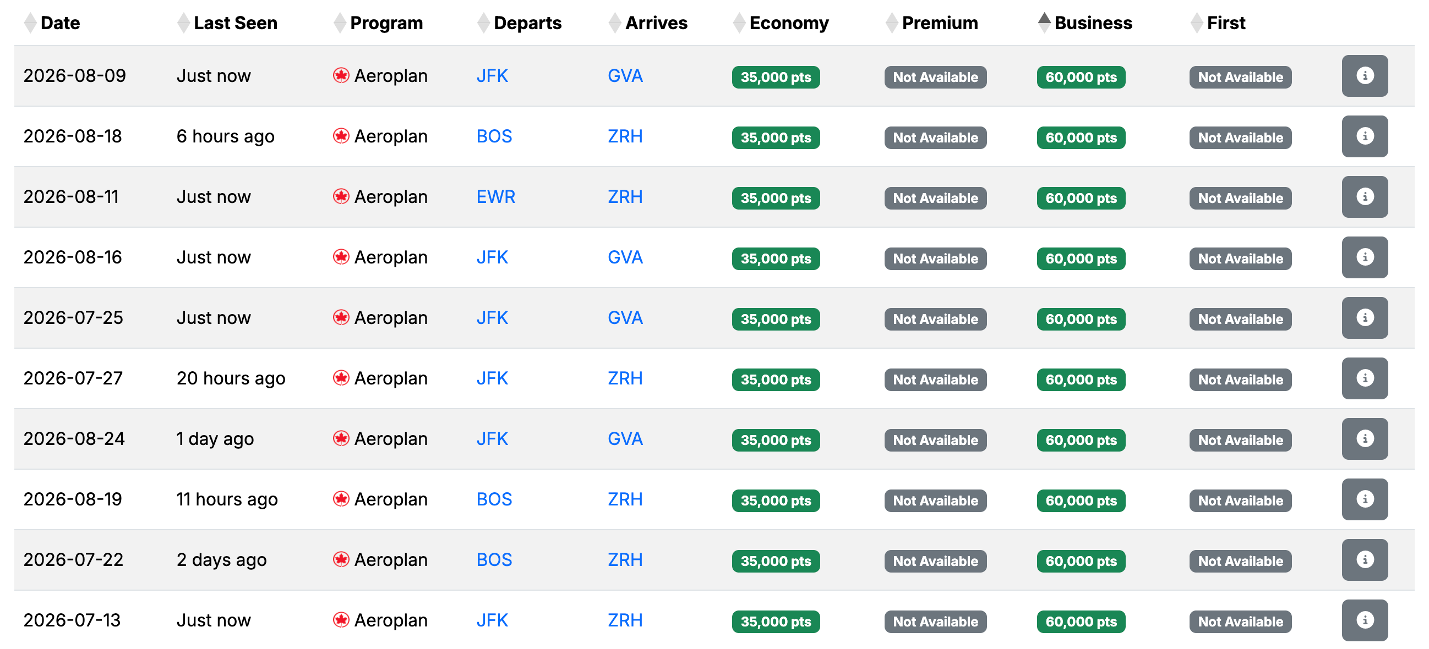Sort the table by the Premium column
Screen dimensions: 1429x649
891,23
